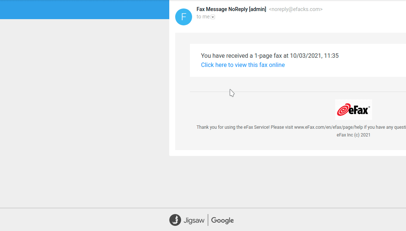Click the sender avatar circle with letter F
Image resolution: width=406 pixels, height=231 pixels.
pyautogui.click(x=184, y=17)
